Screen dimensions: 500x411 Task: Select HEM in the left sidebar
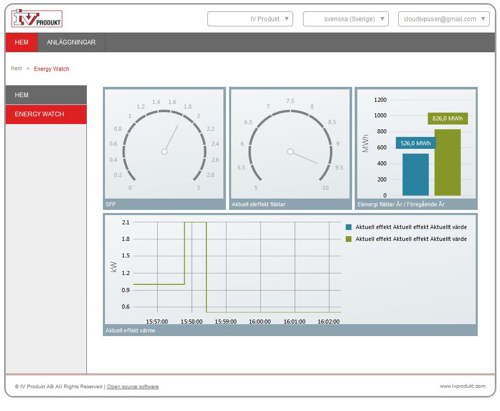[46, 95]
